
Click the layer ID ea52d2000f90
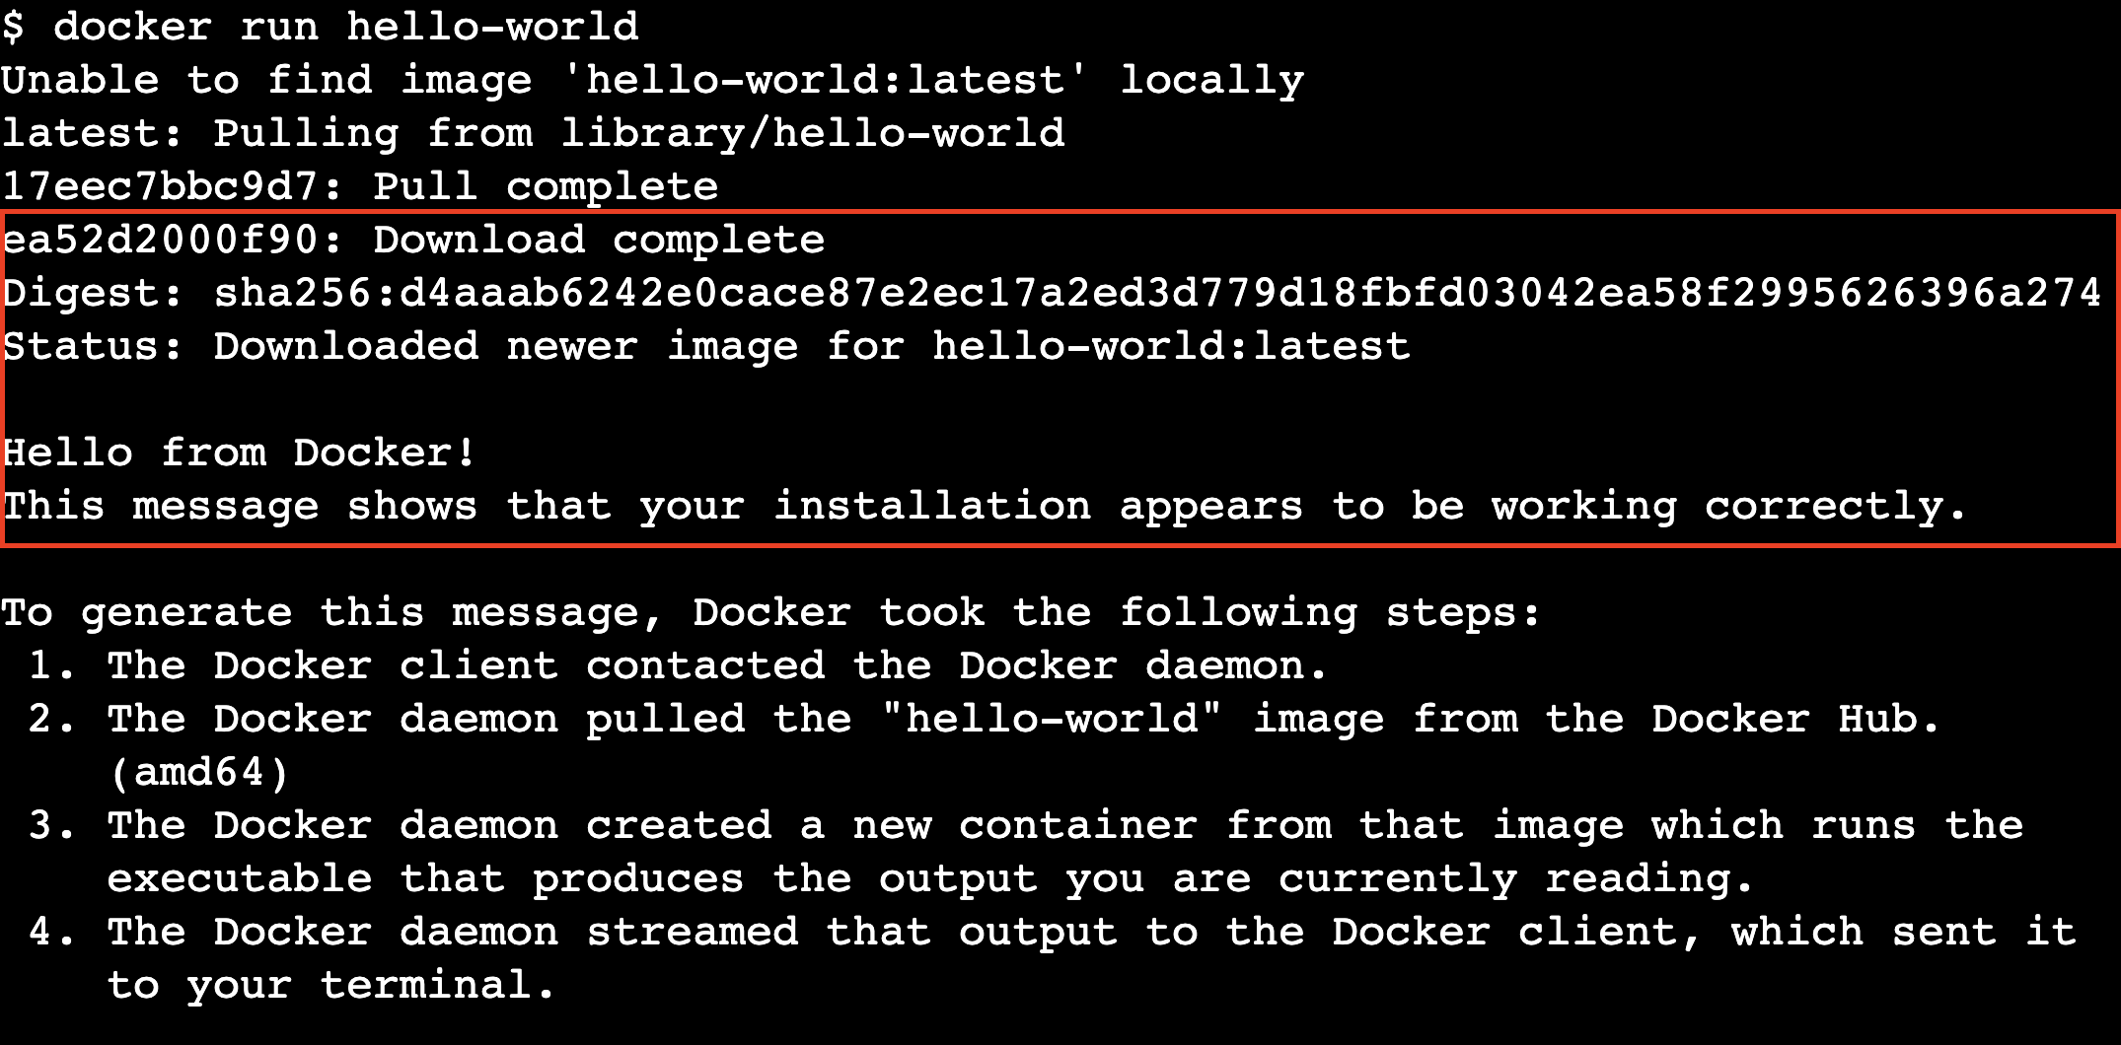click(x=160, y=240)
